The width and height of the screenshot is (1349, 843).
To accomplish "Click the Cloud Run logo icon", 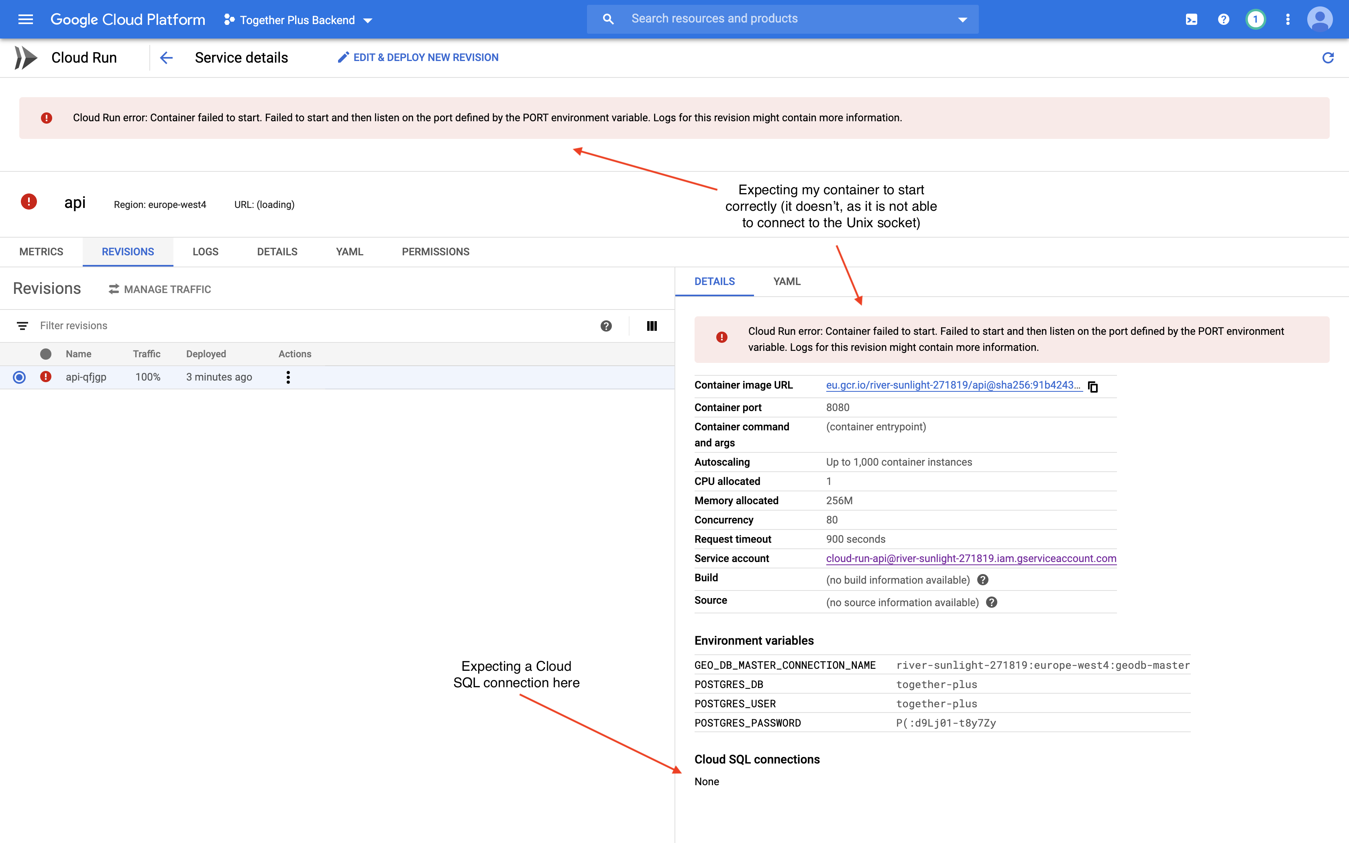I will [x=26, y=57].
